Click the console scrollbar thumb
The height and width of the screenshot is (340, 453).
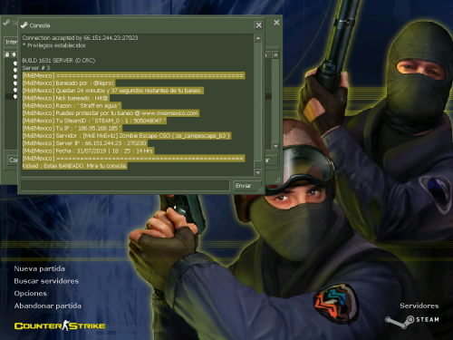click(257, 164)
